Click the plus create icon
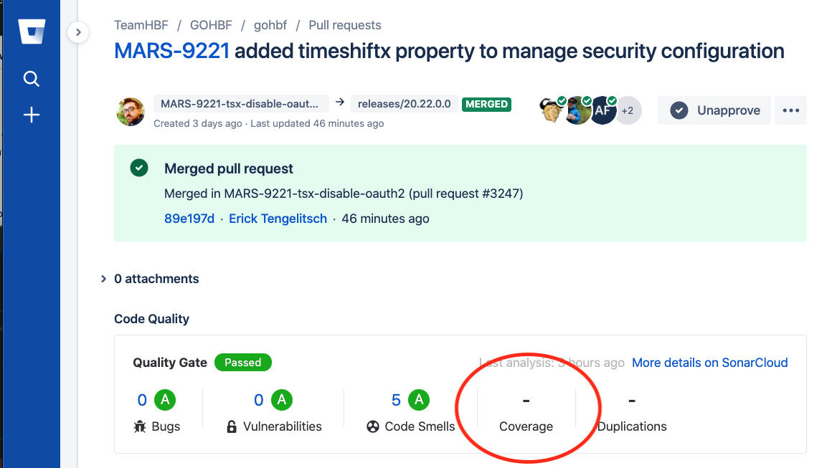The height and width of the screenshot is (468, 832). (32, 115)
